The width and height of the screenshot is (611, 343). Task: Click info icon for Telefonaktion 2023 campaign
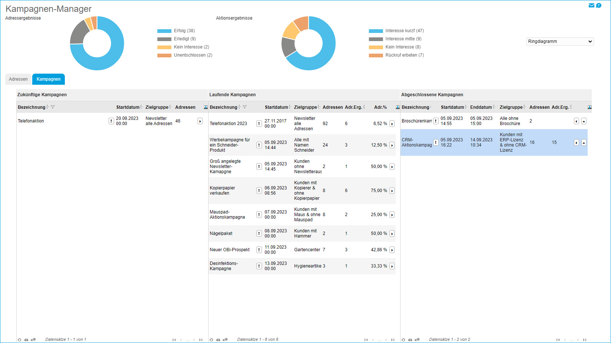259,124
